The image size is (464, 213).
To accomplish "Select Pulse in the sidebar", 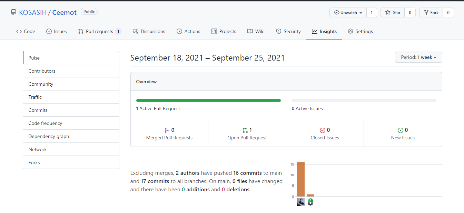I will click(x=71, y=58).
